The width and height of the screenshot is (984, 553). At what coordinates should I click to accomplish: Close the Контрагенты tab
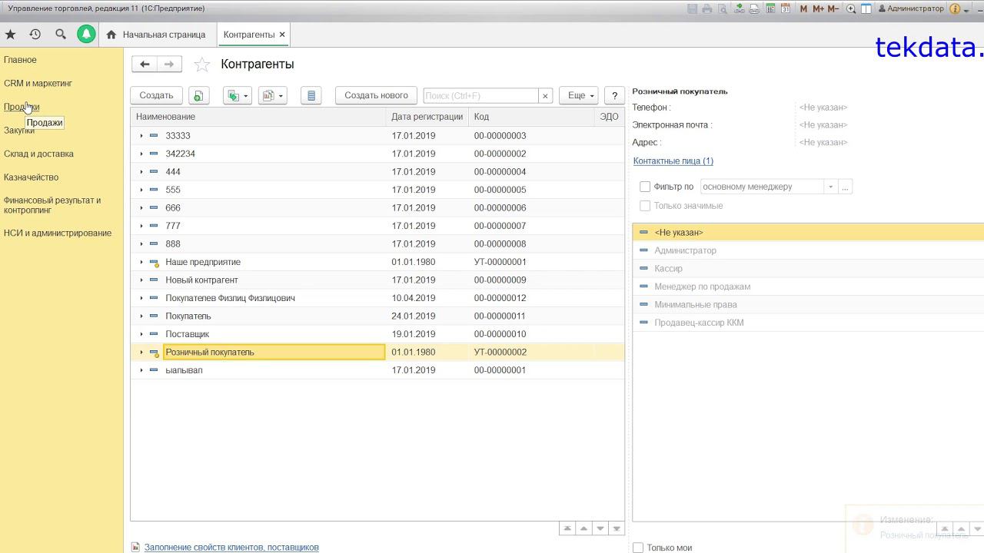tap(282, 35)
